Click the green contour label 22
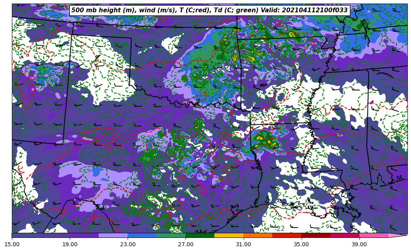 (281, 229)
